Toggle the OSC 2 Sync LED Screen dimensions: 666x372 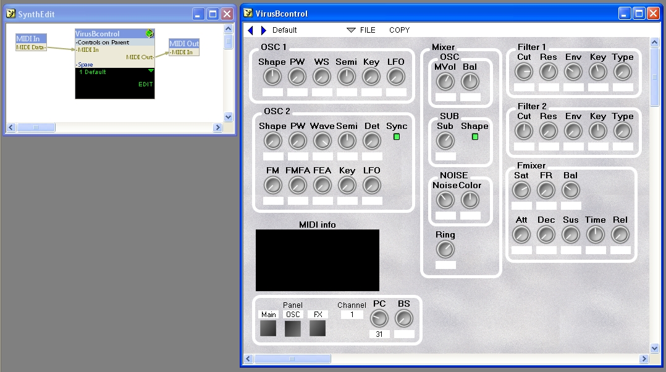coord(397,136)
